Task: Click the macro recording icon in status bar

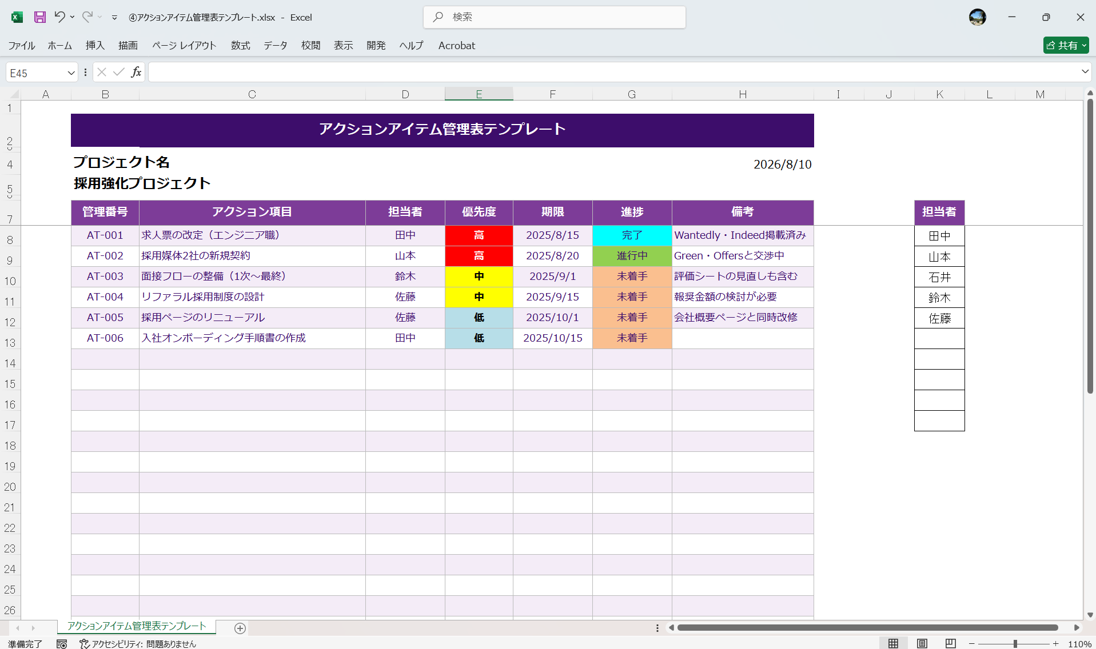Action: [62, 644]
